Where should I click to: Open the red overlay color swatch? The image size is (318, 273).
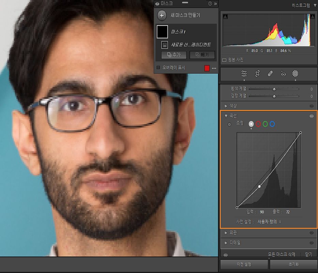pyautogui.click(x=207, y=68)
